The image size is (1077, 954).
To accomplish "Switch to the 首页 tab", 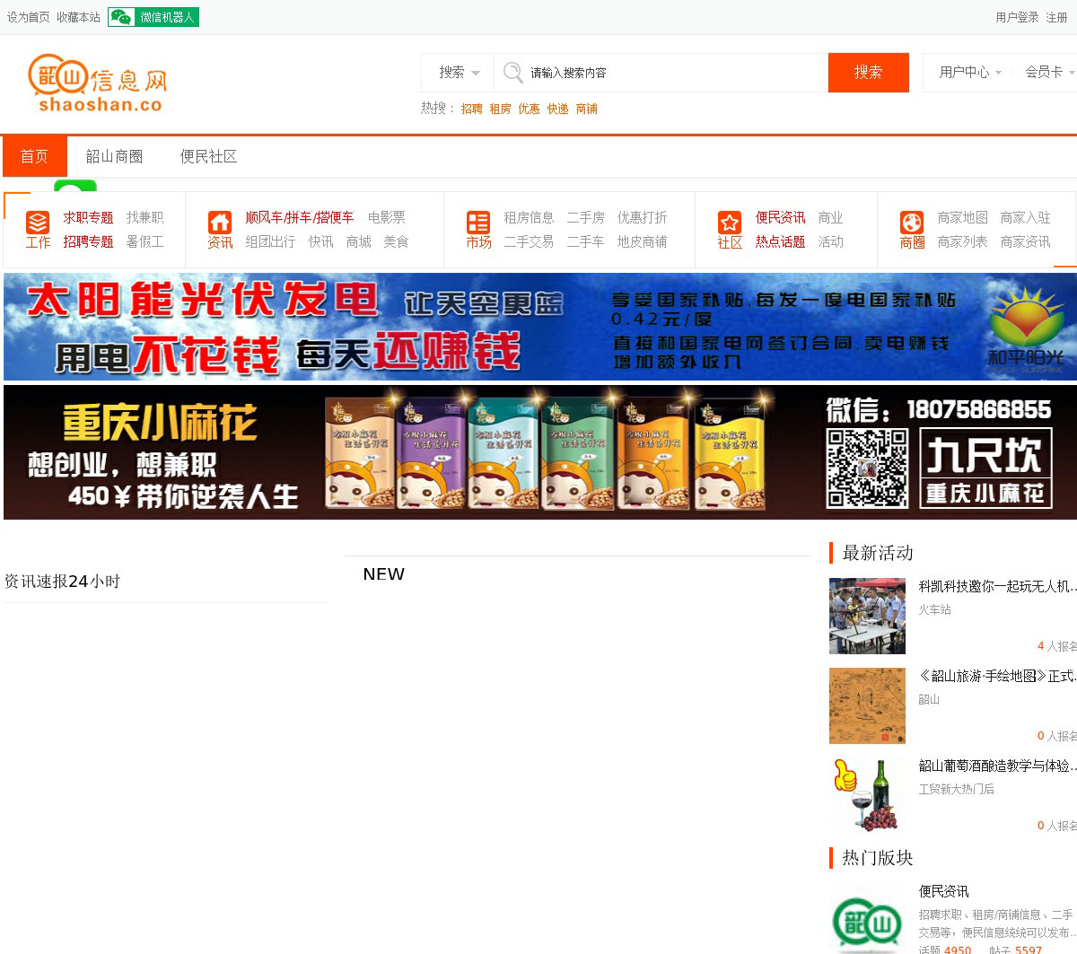I will (x=34, y=157).
